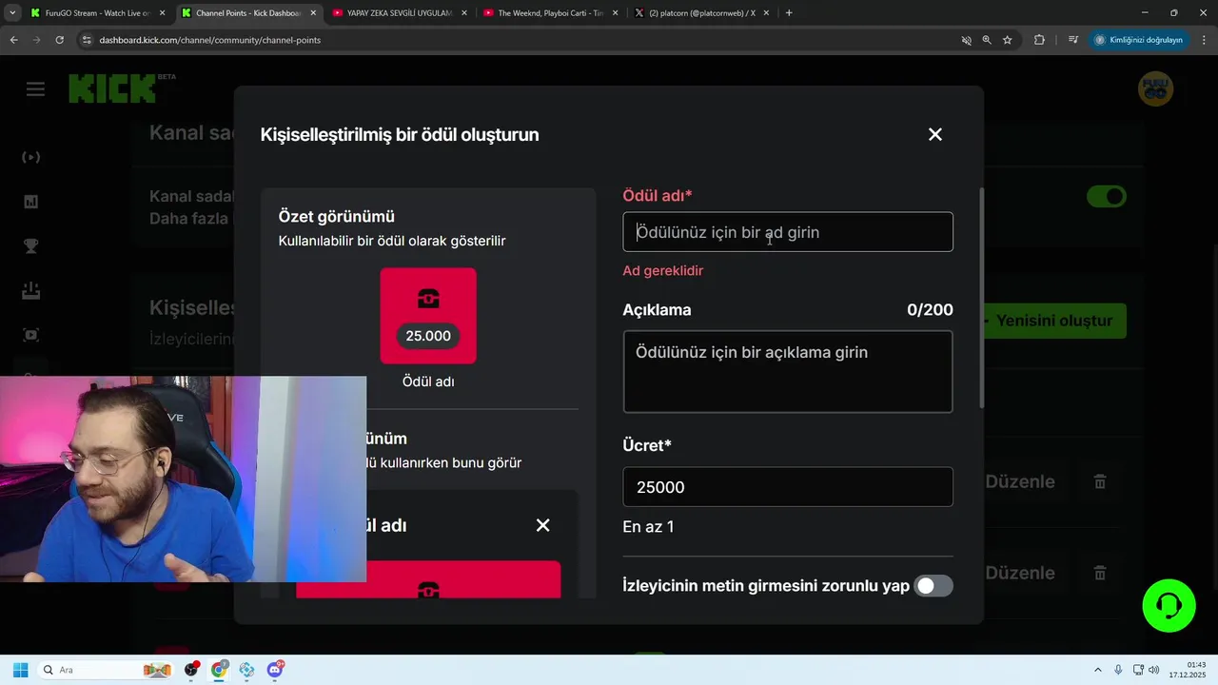Click the trash icon beside upper Düzenle
This screenshot has height=685, width=1218.
pyautogui.click(x=1100, y=481)
